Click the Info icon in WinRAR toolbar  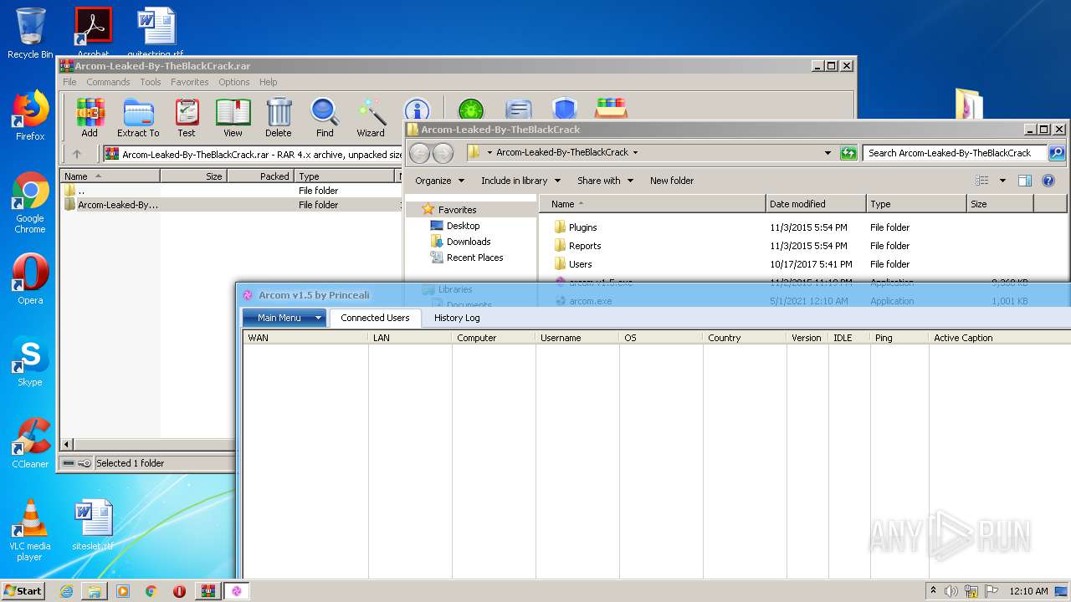coord(417,110)
